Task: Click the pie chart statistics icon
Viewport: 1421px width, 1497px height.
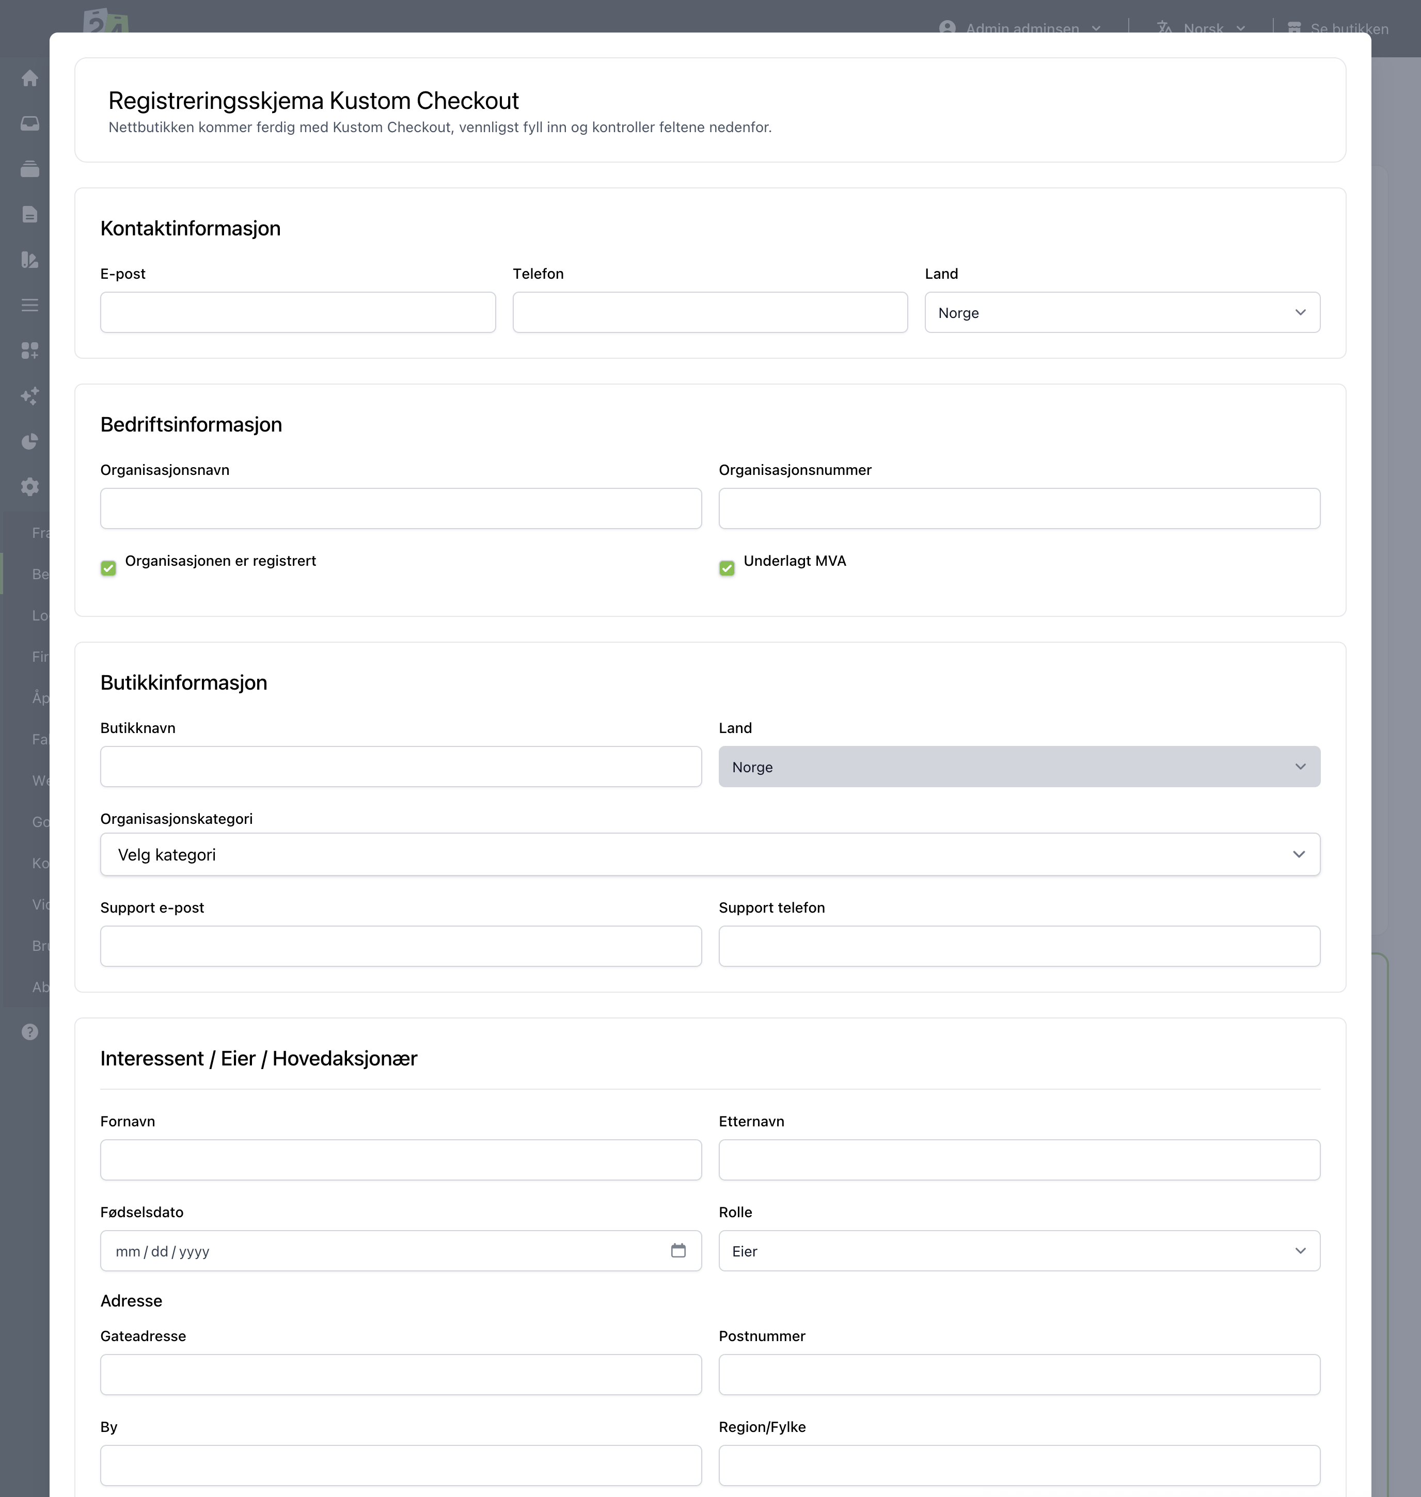Action: pyautogui.click(x=29, y=441)
